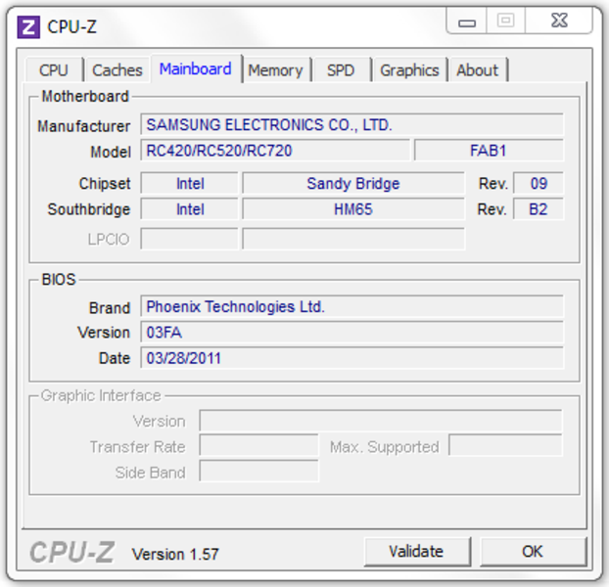The height and width of the screenshot is (587, 609).
Task: Click the CPU-Z purple Z title icon
Action: pyautogui.click(x=28, y=26)
